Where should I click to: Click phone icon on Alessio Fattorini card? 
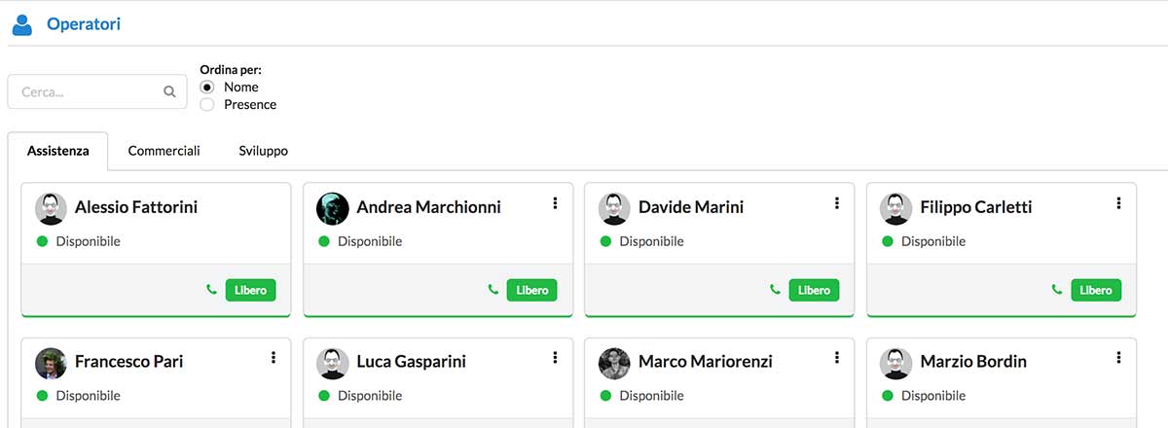point(211,290)
